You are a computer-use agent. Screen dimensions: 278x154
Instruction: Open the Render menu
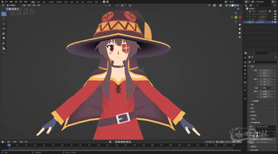coord(16,2)
